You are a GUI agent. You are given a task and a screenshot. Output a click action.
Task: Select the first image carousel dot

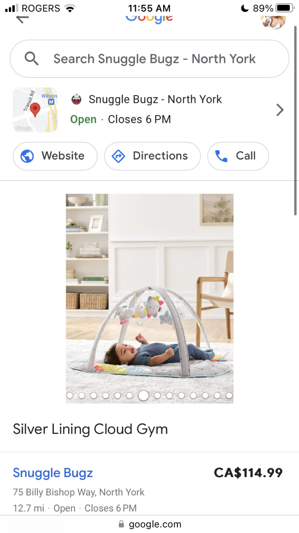point(70,396)
